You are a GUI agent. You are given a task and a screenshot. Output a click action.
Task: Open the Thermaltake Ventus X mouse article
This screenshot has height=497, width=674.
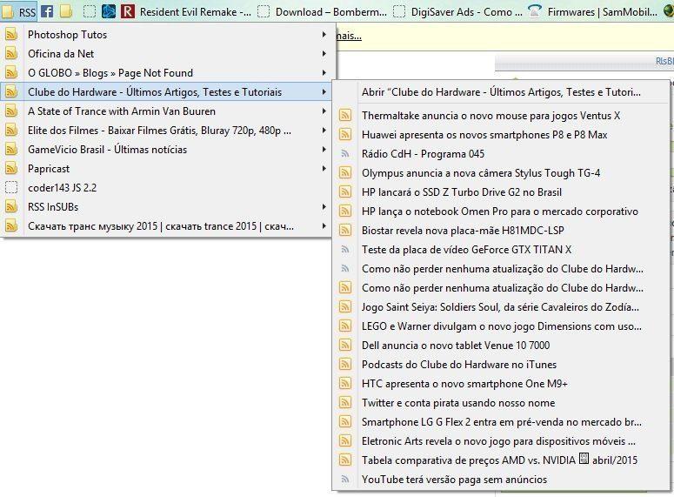490,116
